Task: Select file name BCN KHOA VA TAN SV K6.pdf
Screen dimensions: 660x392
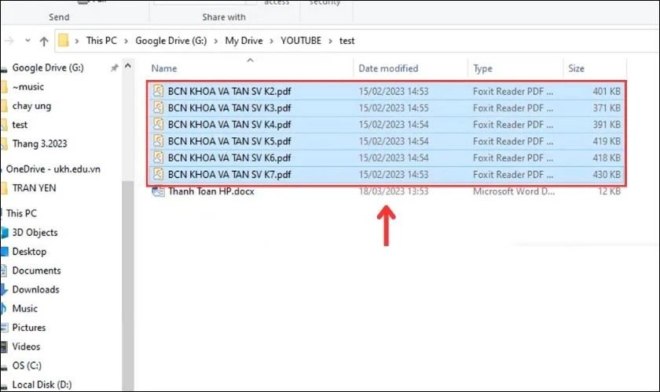Action: pos(229,158)
